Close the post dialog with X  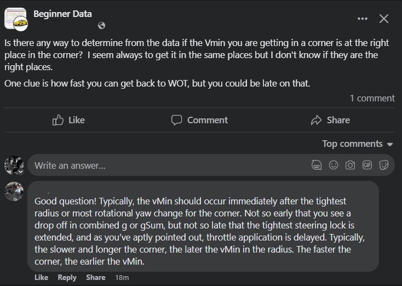coord(384,19)
